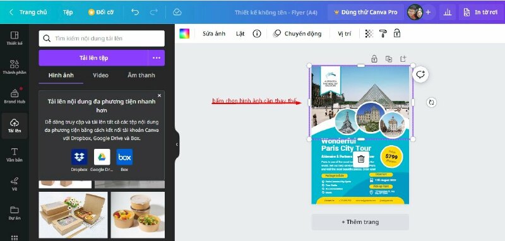Open Thành phần elements panel
Viewport: 505px width, 241px height.
[14, 67]
